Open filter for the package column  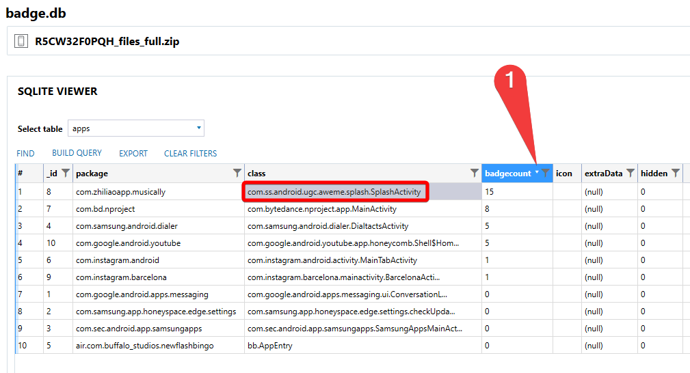click(x=237, y=173)
